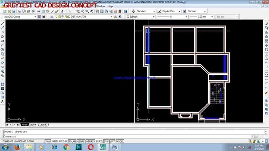This screenshot has width=269, height=151.
Task: Choose the Mirror modify tool
Action: 266,32
